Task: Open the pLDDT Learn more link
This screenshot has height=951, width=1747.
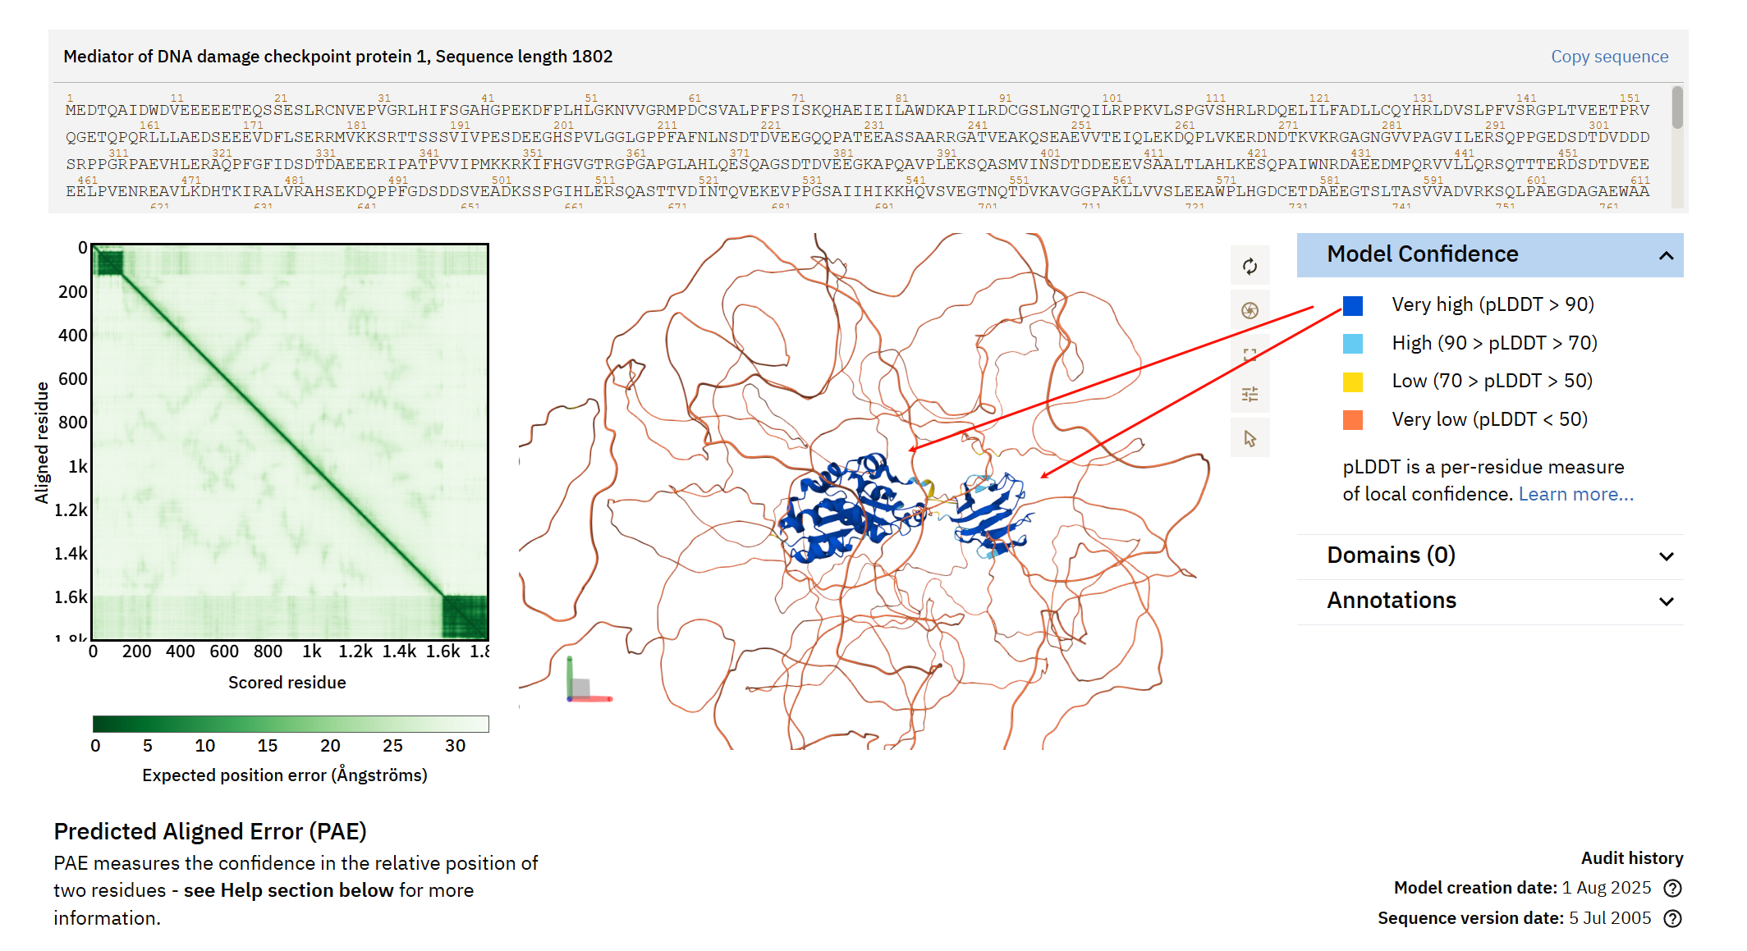Action: [1575, 494]
